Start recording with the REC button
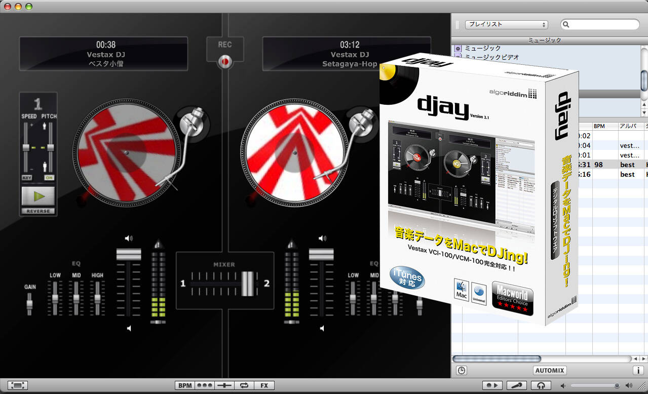Viewport: 648px width, 394px height. (224, 62)
